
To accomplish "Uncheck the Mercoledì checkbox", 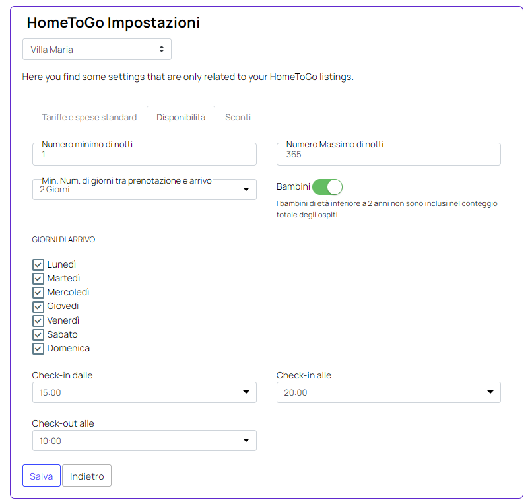I will click(x=38, y=293).
